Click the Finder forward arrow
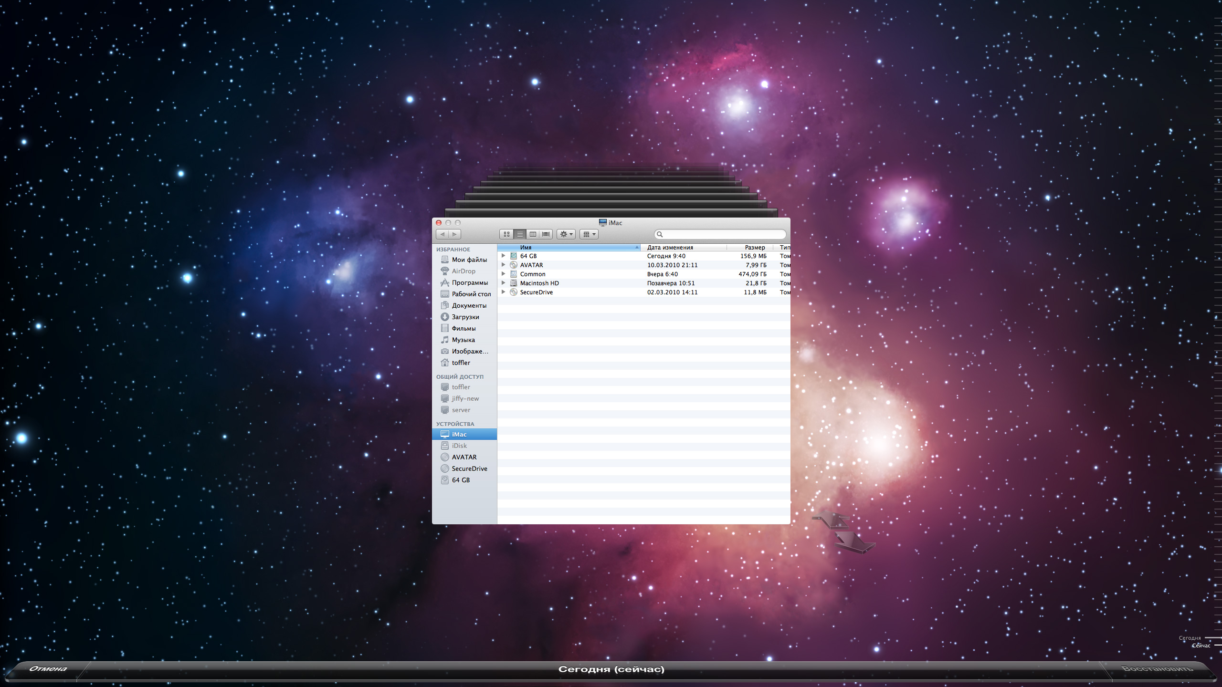The width and height of the screenshot is (1222, 687). point(454,234)
